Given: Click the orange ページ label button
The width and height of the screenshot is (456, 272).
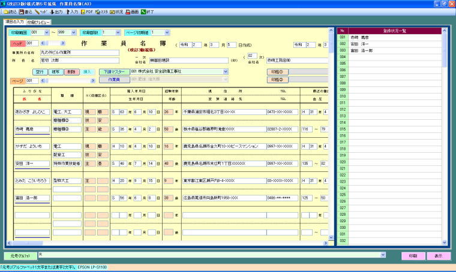Looking at the screenshot, I should pos(18,81).
